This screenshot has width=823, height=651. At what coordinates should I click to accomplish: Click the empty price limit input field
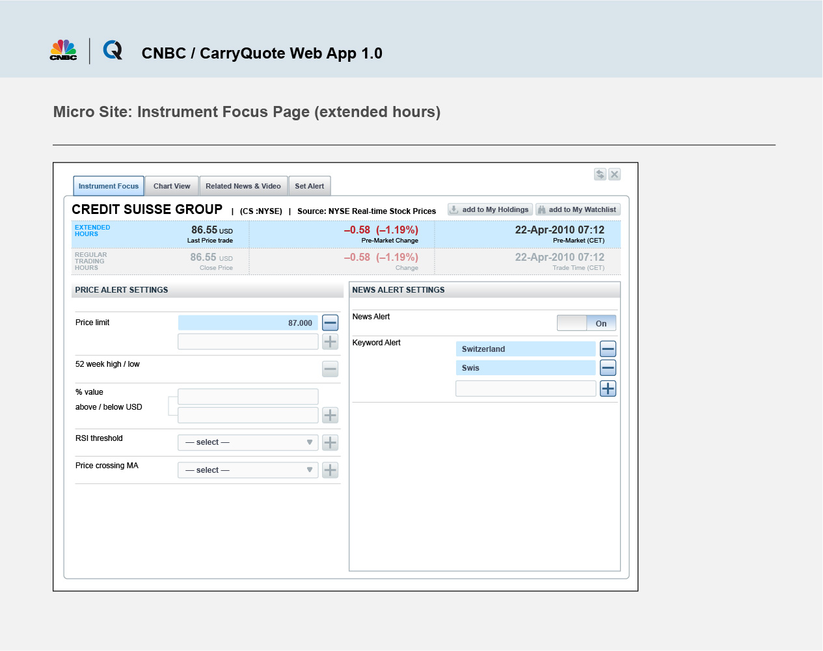tap(248, 341)
